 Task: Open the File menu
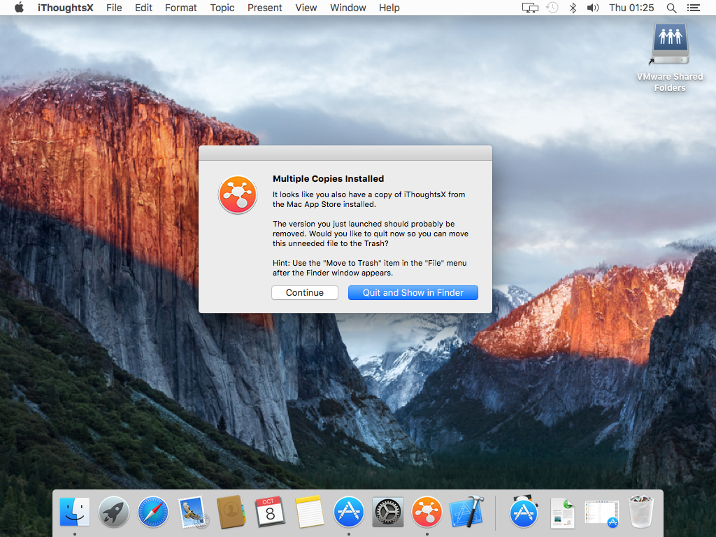click(114, 8)
